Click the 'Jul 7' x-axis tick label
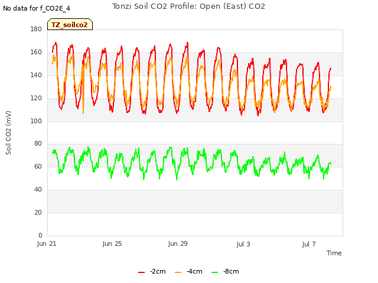The height and width of the screenshot is (283, 378). click(x=309, y=244)
